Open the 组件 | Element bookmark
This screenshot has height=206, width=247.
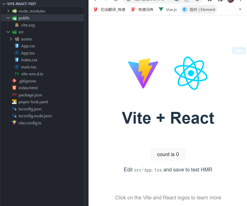click(x=199, y=9)
